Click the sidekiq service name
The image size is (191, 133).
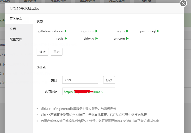coord(89,39)
